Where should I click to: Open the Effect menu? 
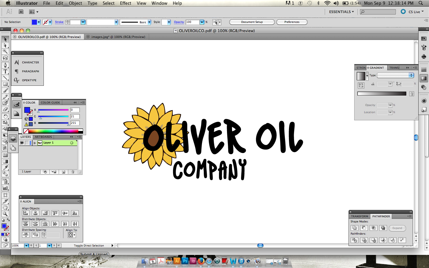coord(125,3)
